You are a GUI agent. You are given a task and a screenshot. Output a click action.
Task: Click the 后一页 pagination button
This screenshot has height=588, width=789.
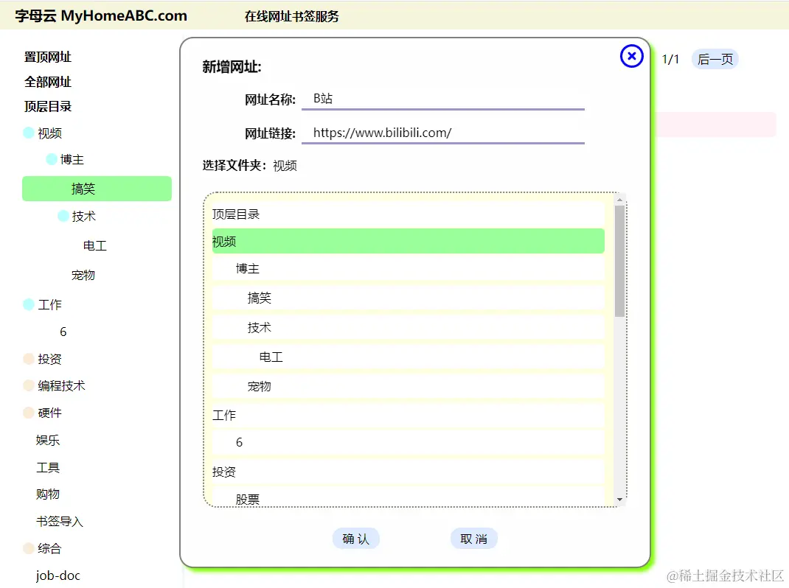(x=713, y=60)
